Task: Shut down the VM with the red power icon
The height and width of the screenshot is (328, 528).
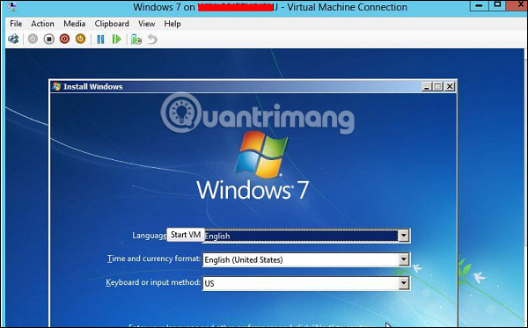Action: pyautogui.click(x=64, y=40)
